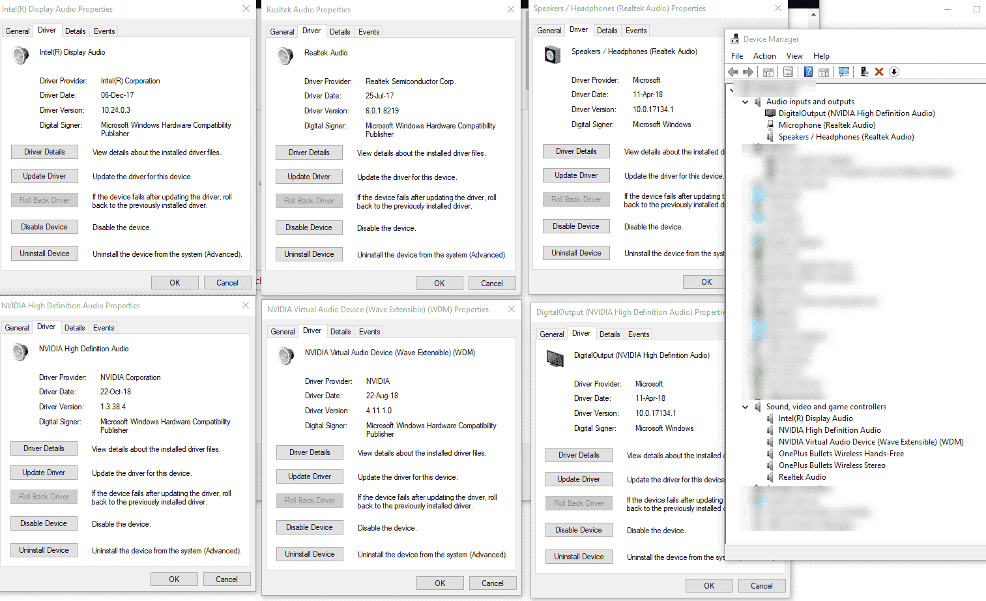Toggle the action pane toolbar icon
This screenshot has height=601, width=986.
(824, 72)
